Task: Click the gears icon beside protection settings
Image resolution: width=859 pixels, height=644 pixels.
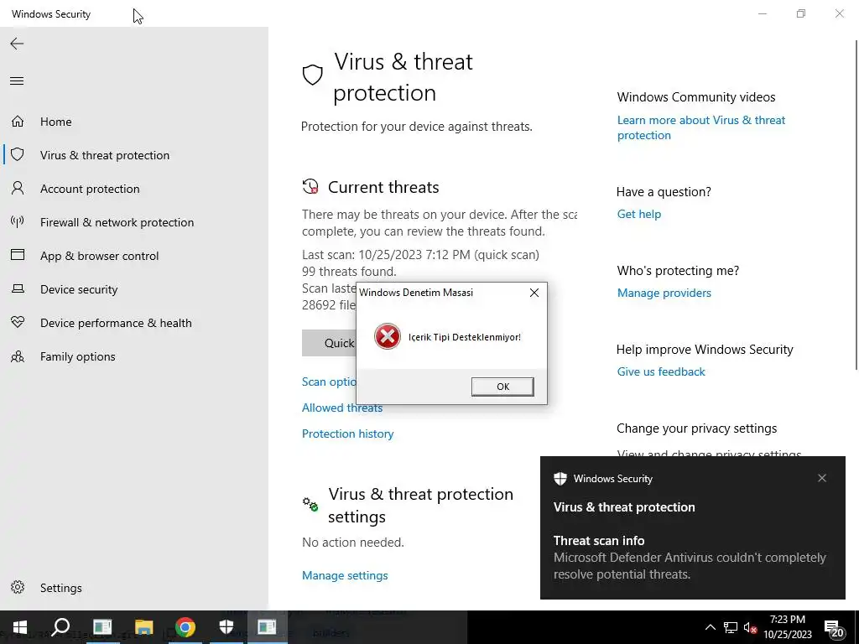Action: click(x=310, y=504)
